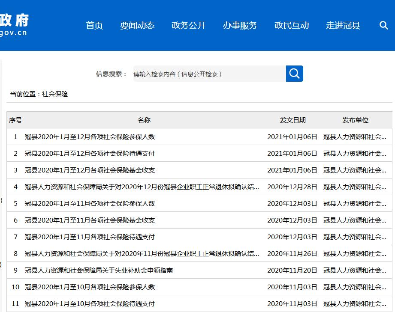Open 冠县2020年1月至12月各项社会保险待遇支付 link
395x312 pixels.
click(x=90, y=153)
